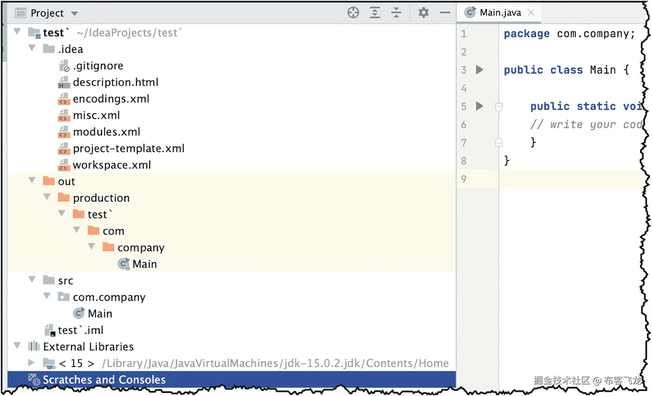Click the company folder icon
Viewport: 652px width, 396px height.
(108, 247)
